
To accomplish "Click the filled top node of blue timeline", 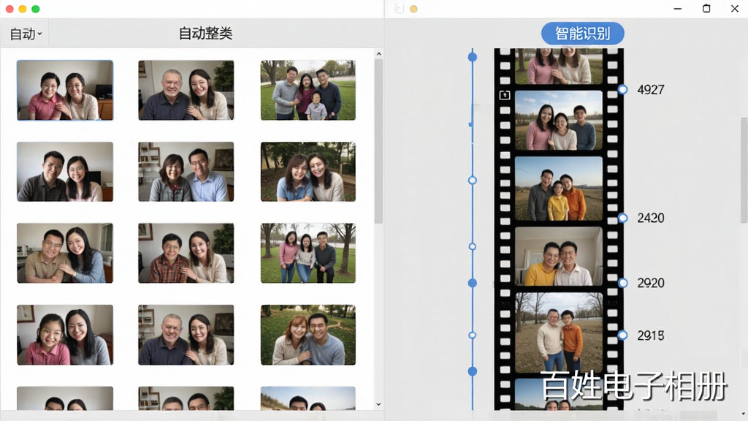I will (473, 57).
